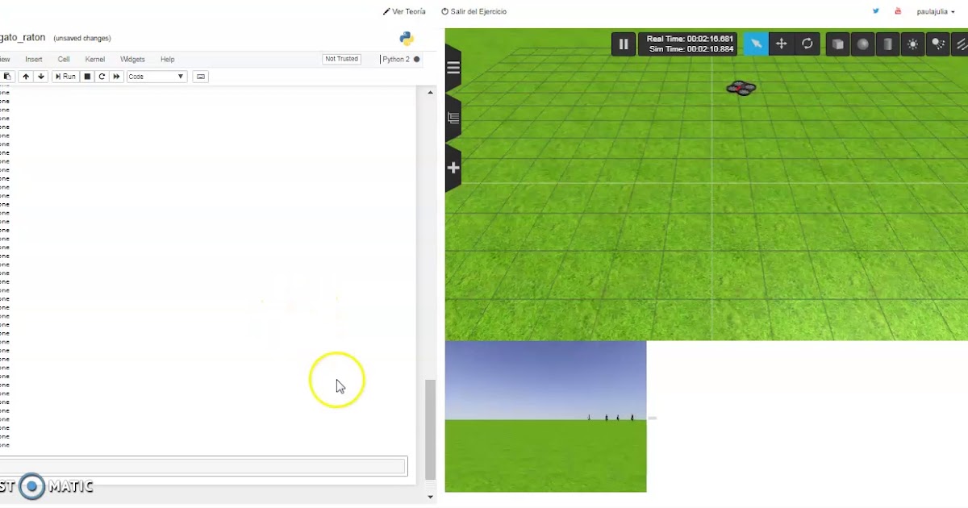This screenshot has height=508, width=968.
Task: Open the Twitter icon link
Action: (876, 11)
